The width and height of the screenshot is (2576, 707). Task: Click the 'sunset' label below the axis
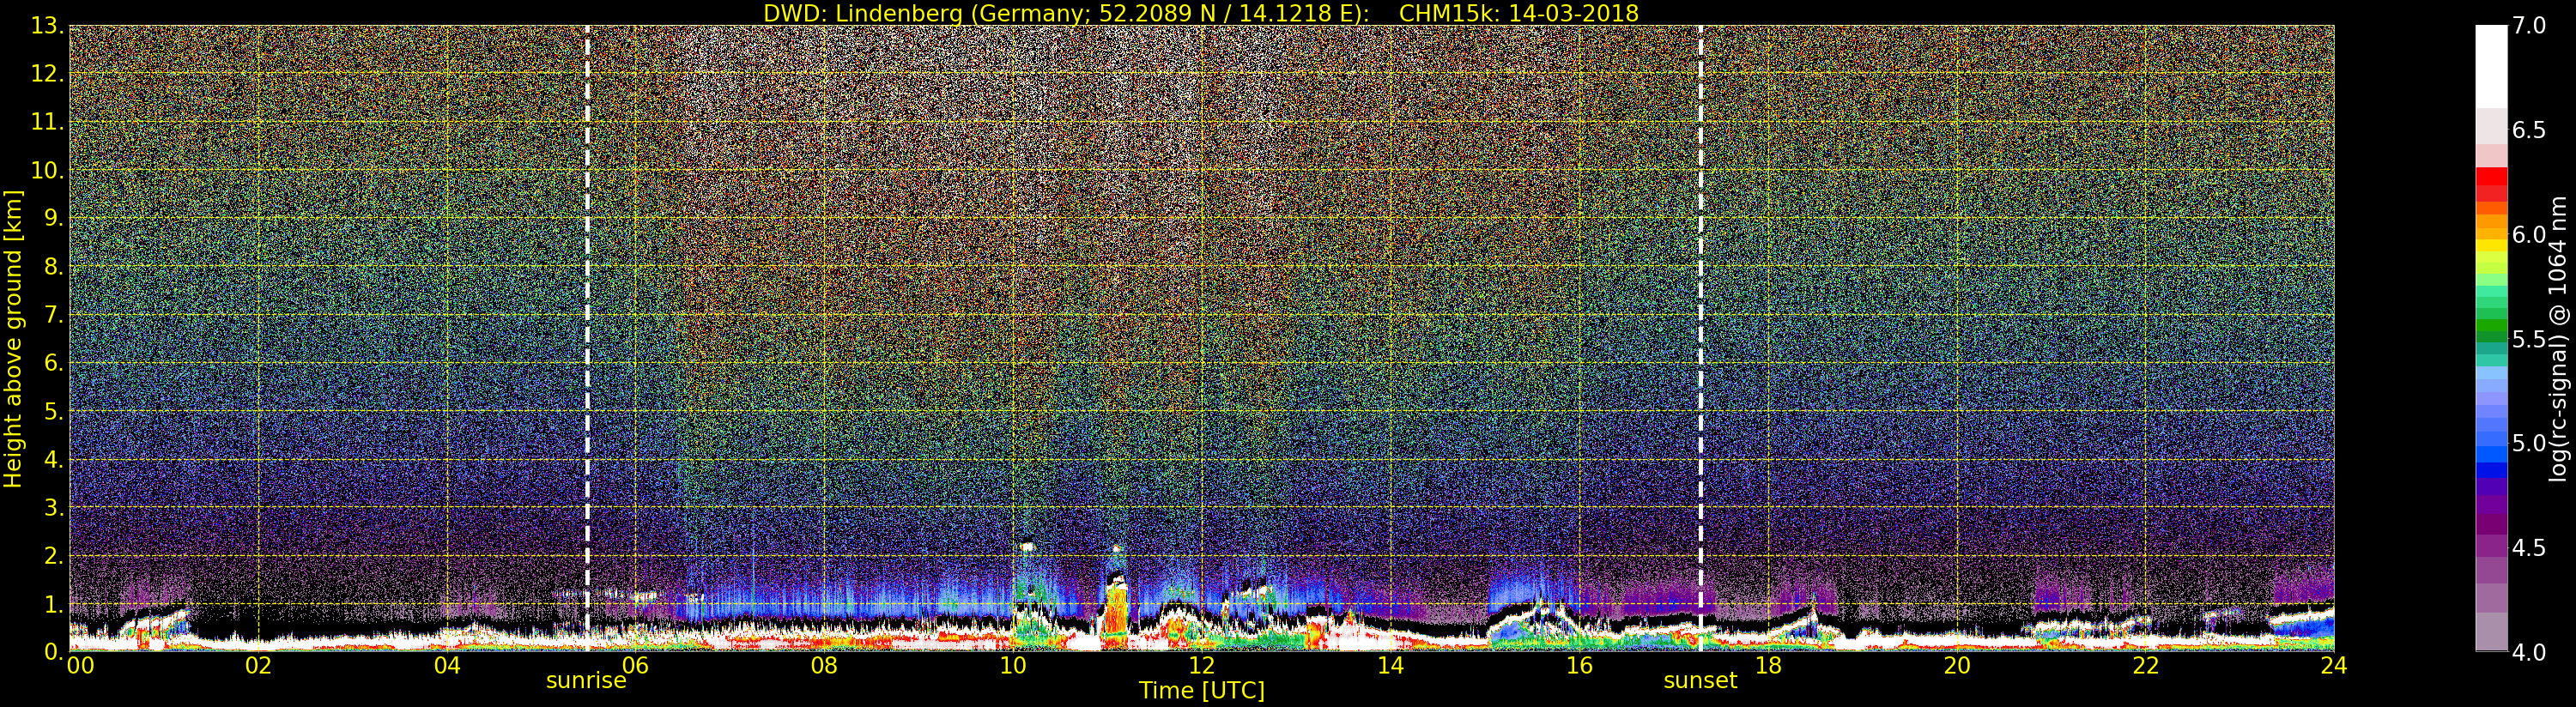1700,681
